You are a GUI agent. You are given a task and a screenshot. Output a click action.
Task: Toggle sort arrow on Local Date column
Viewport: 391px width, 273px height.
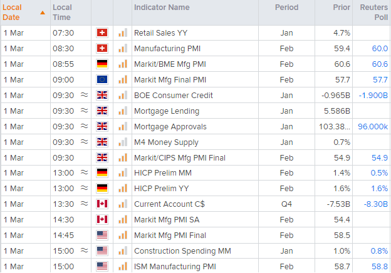(x=43, y=12)
